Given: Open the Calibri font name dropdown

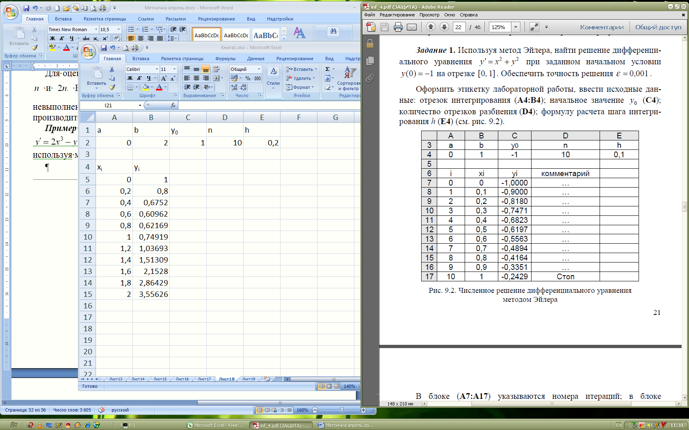Looking at the screenshot, I should [157, 69].
